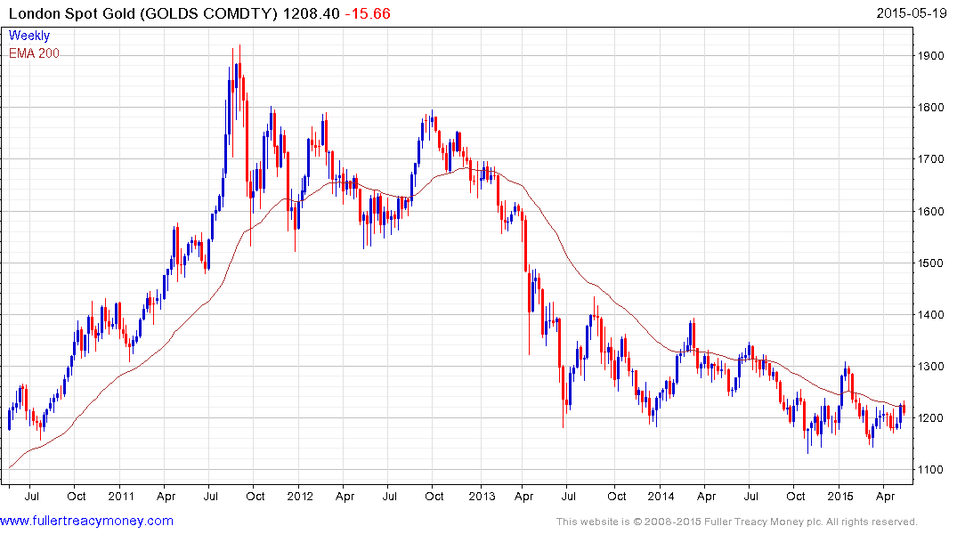Click the last price value 1208.40
The width and height of the screenshot is (957, 534).
click(x=312, y=13)
